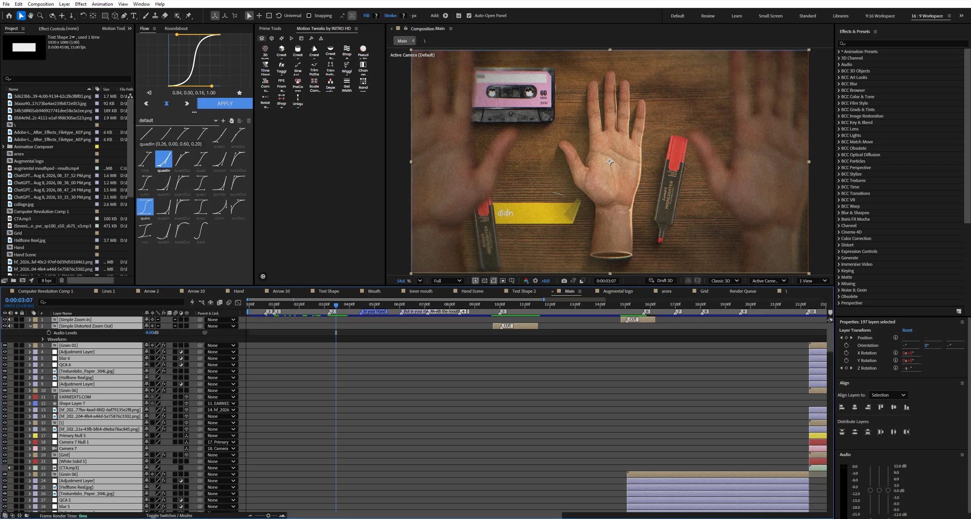Select the Rotation tool in toolbar
The image size is (971, 519).
[83, 16]
